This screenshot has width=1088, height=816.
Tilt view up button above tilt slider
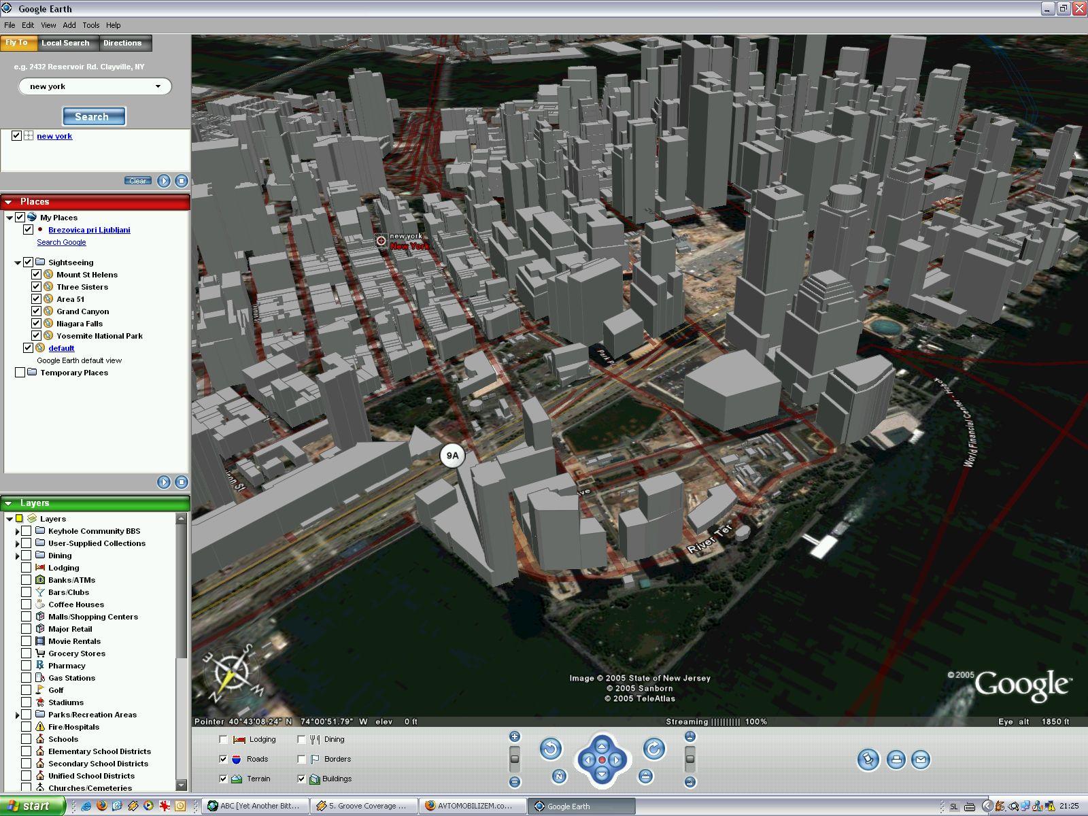click(690, 736)
